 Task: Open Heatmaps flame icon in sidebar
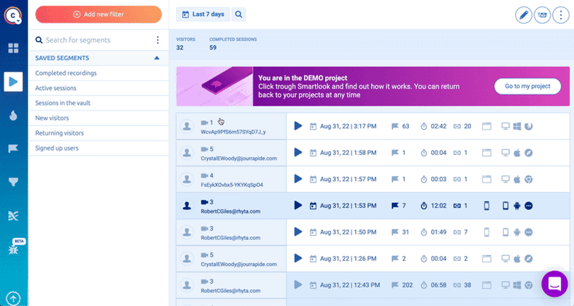coord(13,116)
